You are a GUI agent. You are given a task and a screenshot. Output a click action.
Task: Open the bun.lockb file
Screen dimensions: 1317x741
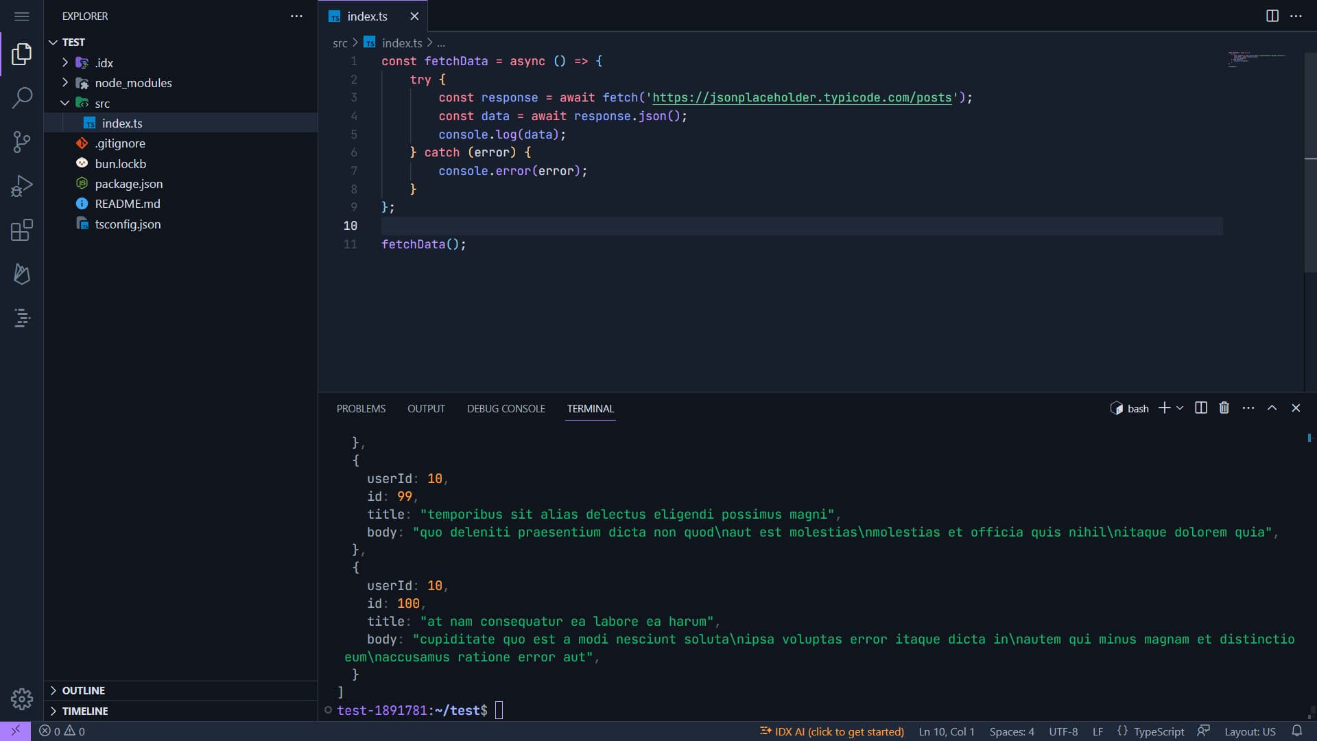pyautogui.click(x=181, y=163)
